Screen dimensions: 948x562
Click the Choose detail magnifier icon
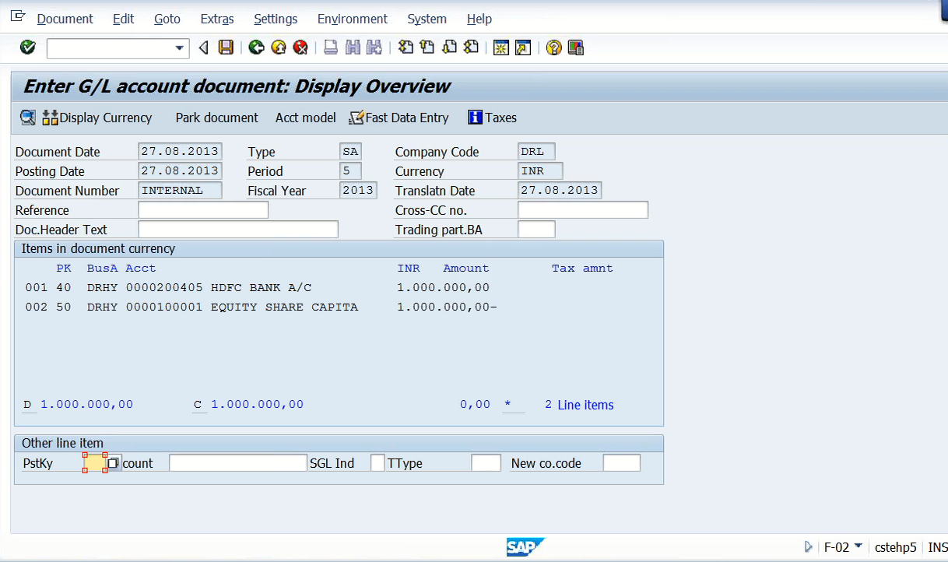pos(28,118)
